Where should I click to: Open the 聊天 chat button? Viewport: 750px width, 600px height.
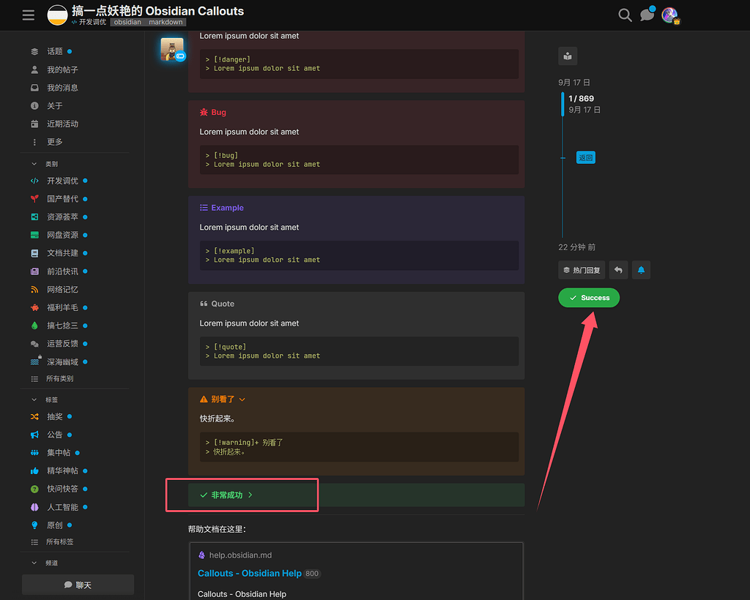(78, 585)
